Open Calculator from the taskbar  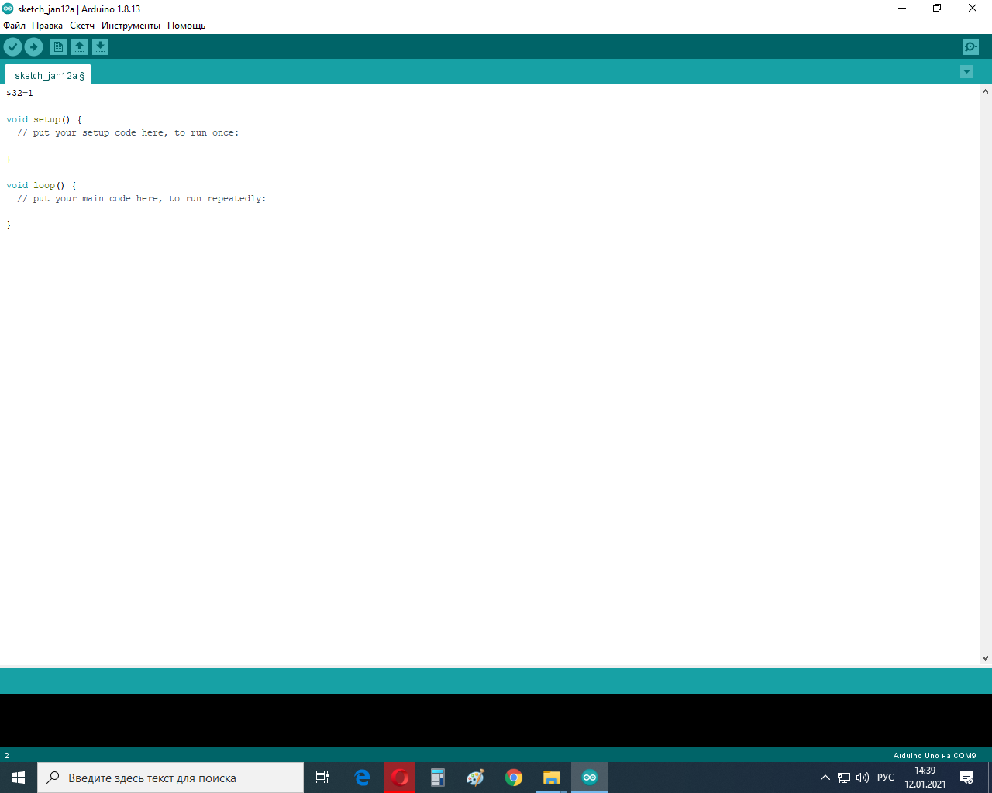coord(438,778)
